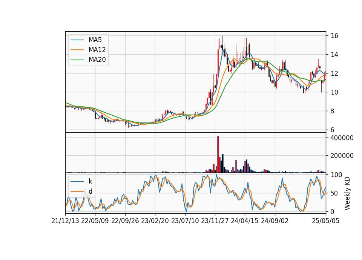The width and height of the screenshot is (362, 260).
Task: Click the 22/05/09 date tick label
Action: pyautogui.click(x=95, y=221)
